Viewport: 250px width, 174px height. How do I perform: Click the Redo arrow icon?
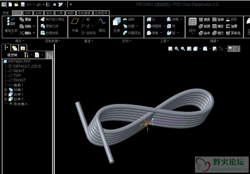coord(39,5)
